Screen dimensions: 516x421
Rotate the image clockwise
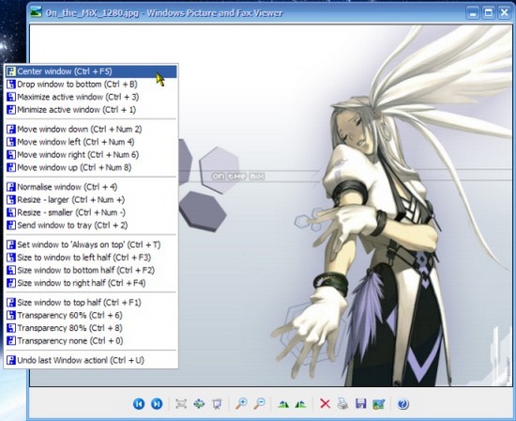pos(283,404)
